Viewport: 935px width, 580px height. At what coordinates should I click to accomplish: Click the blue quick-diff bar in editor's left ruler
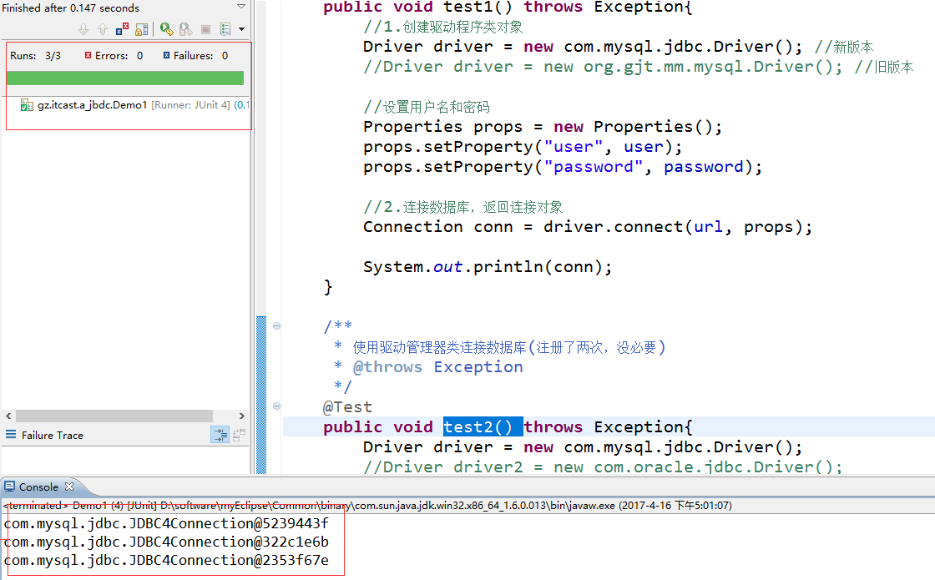(261, 395)
